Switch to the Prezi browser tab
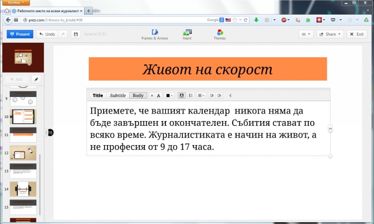The width and height of the screenshot is (374, 224). click(x=47, y=11)
